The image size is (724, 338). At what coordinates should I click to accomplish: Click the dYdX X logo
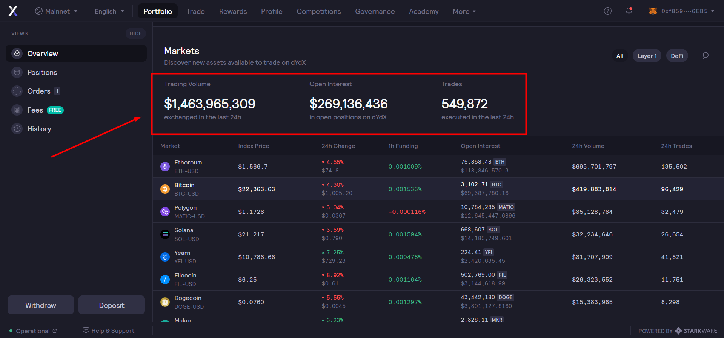13,11
